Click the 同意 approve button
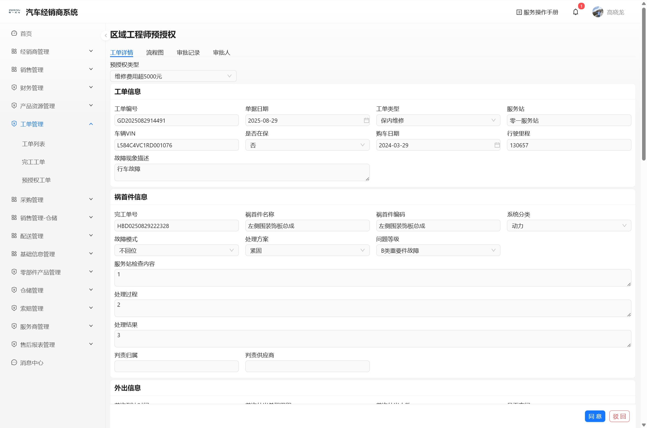647x428 pixels. 595,416
